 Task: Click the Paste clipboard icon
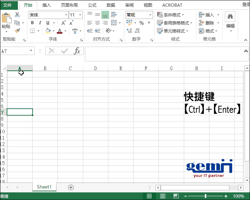pos(6,19)
